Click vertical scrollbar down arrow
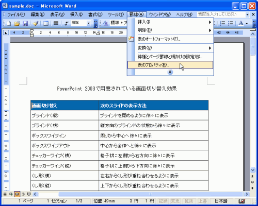 [x=252, y=170]
